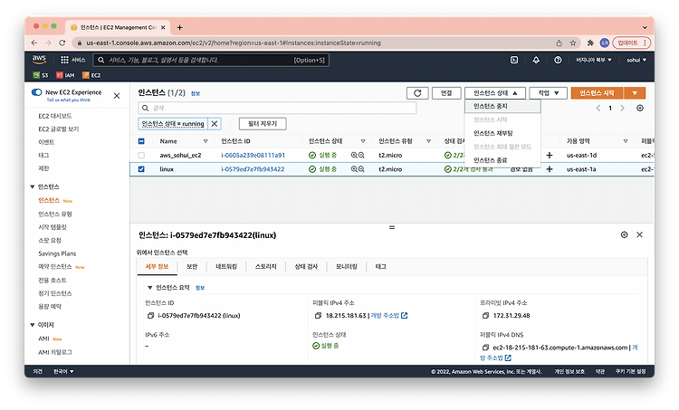This screenshot has width=679, height=410.
Task: Open the region selector dropdown
Action: tap(594, 60)
